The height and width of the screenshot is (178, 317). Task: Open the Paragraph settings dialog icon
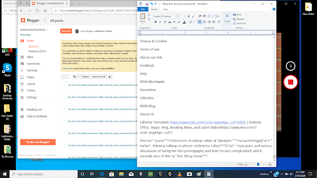coord(219,22)
